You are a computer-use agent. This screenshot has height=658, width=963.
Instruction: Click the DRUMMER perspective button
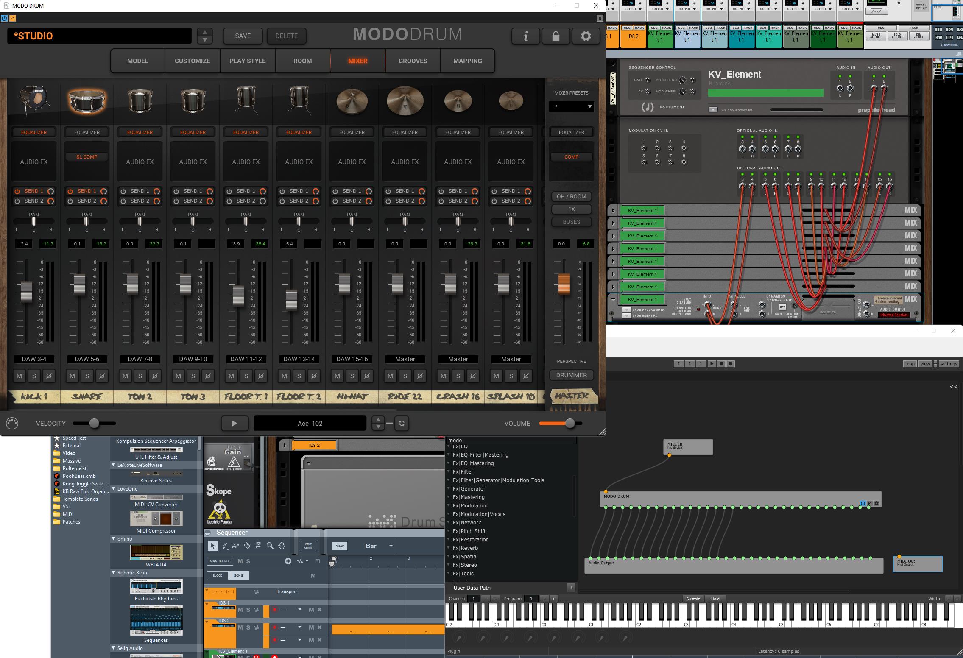571,375
